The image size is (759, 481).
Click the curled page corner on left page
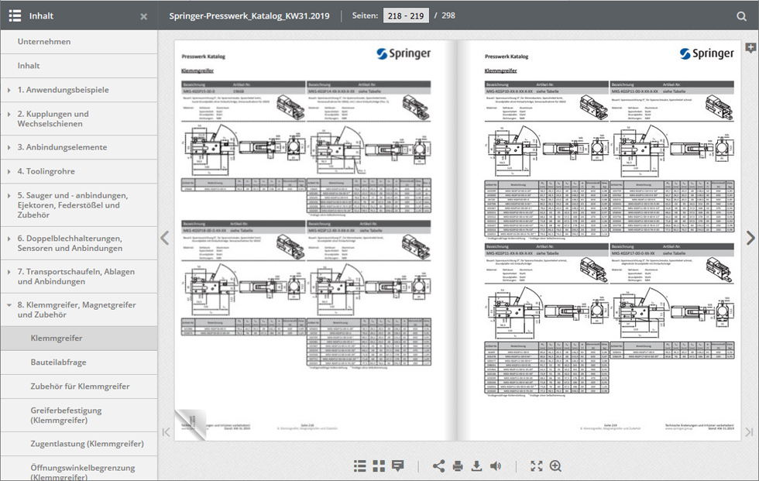point(191,424)
